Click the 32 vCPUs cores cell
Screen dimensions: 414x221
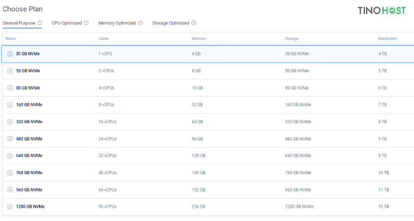(x=108, y=156)
